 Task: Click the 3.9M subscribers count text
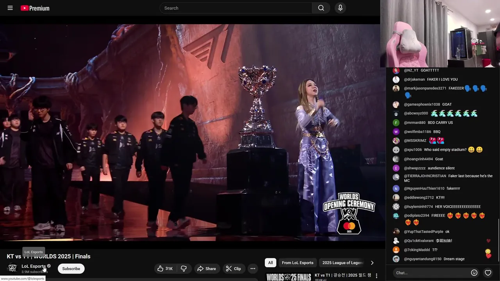pos(34,272)
